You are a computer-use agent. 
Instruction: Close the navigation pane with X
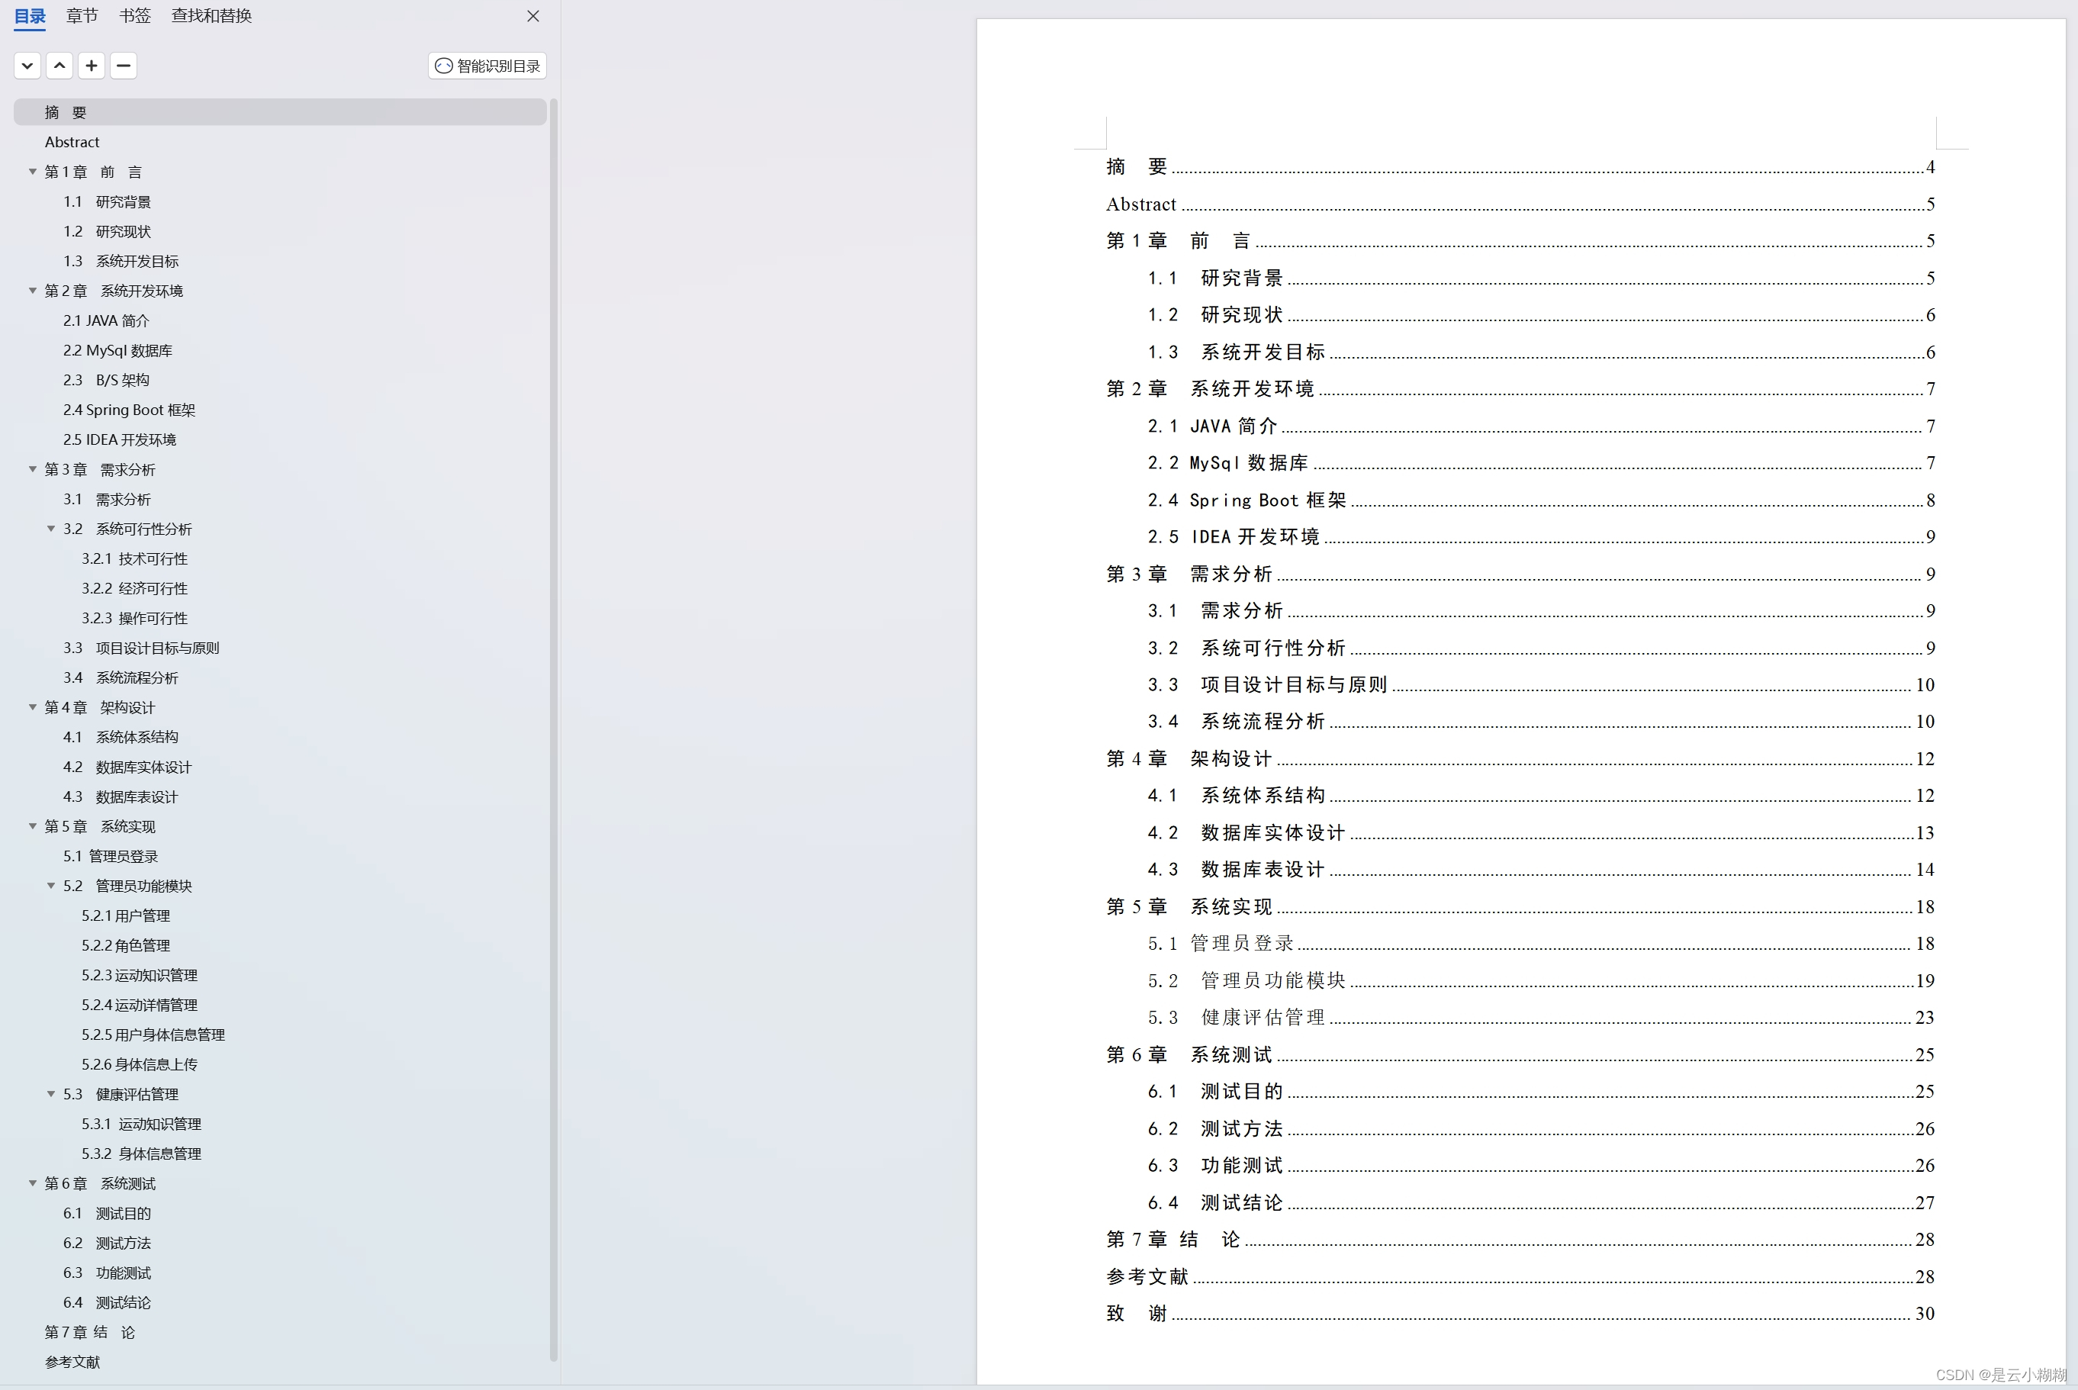point(532,16)
